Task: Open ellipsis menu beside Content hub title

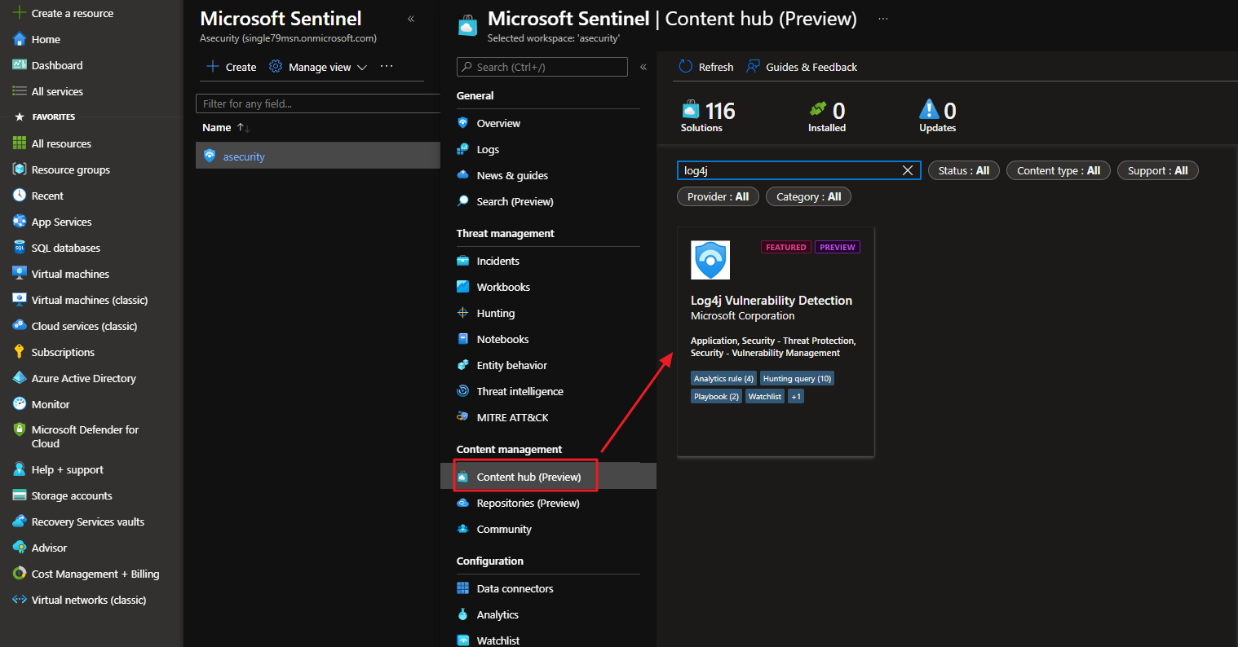Action: pyautogui.click(x=883, y=19)
